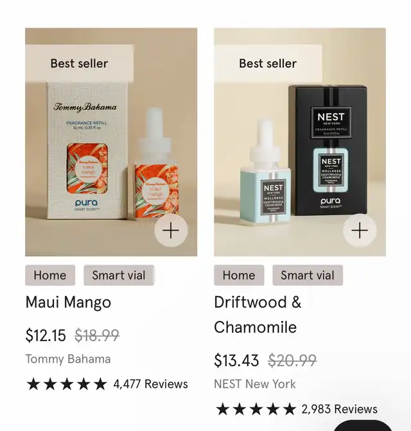The height and width of the screenshot is (431, 411).
Task: Click the $12.15 sale price
Action: [46, 335]
